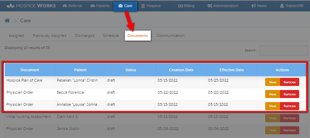The image size is (310, 138).
Task: Sort by the Patient column header
Action: (x=80, y=70)
